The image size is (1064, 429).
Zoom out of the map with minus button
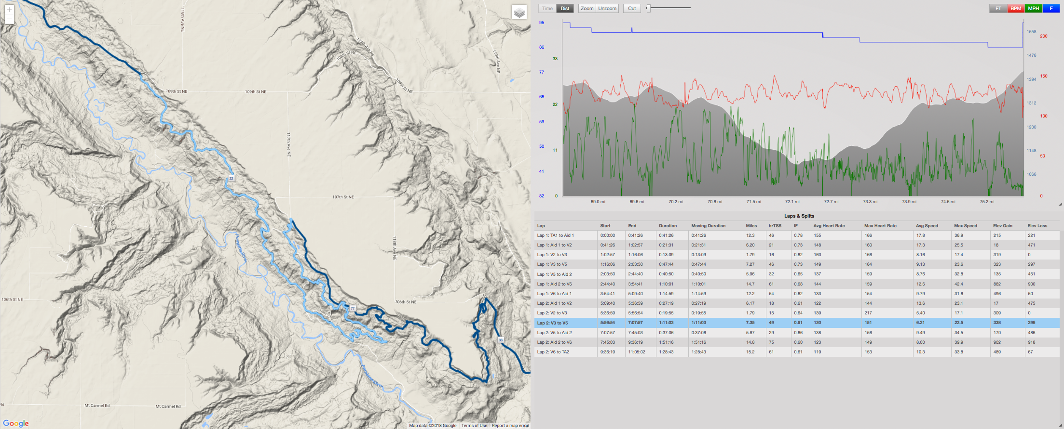click(9, 19)
